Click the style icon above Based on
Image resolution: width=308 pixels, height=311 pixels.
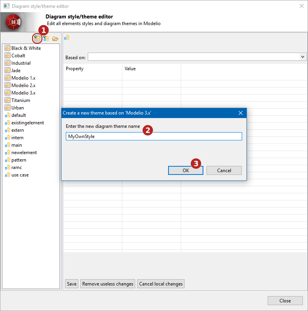[67, 38]
